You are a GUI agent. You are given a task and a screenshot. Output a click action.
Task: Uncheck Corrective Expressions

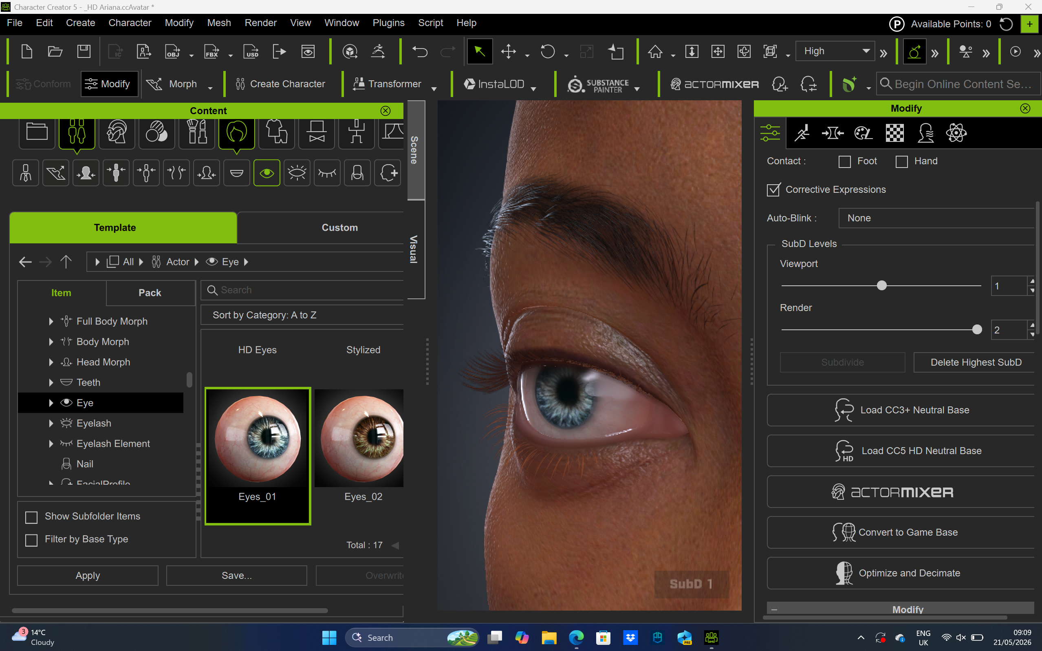click(x=773, y=190)
